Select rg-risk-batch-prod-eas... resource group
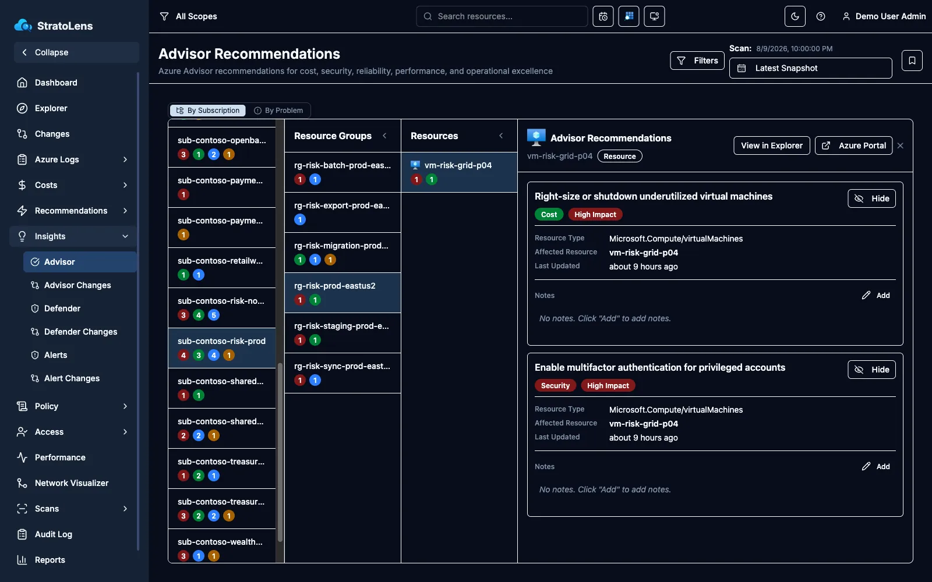This screenshot has width=932, height=582. [343, 172]
